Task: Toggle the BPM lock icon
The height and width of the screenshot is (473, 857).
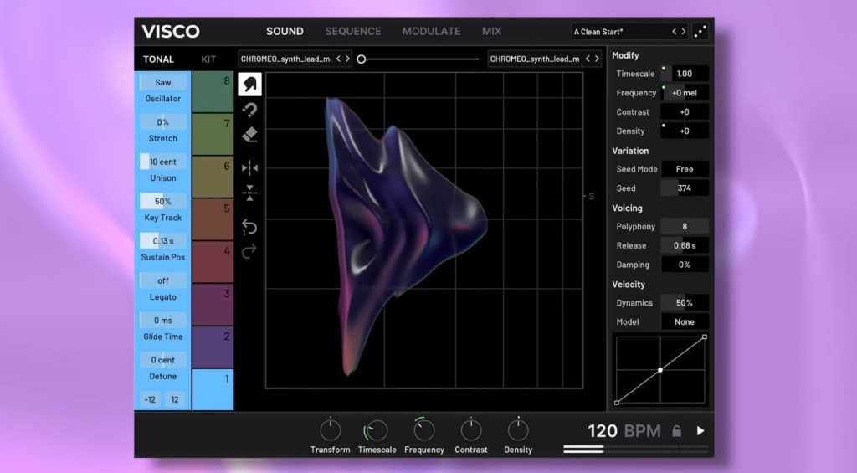Action: [x=676, y=431]
